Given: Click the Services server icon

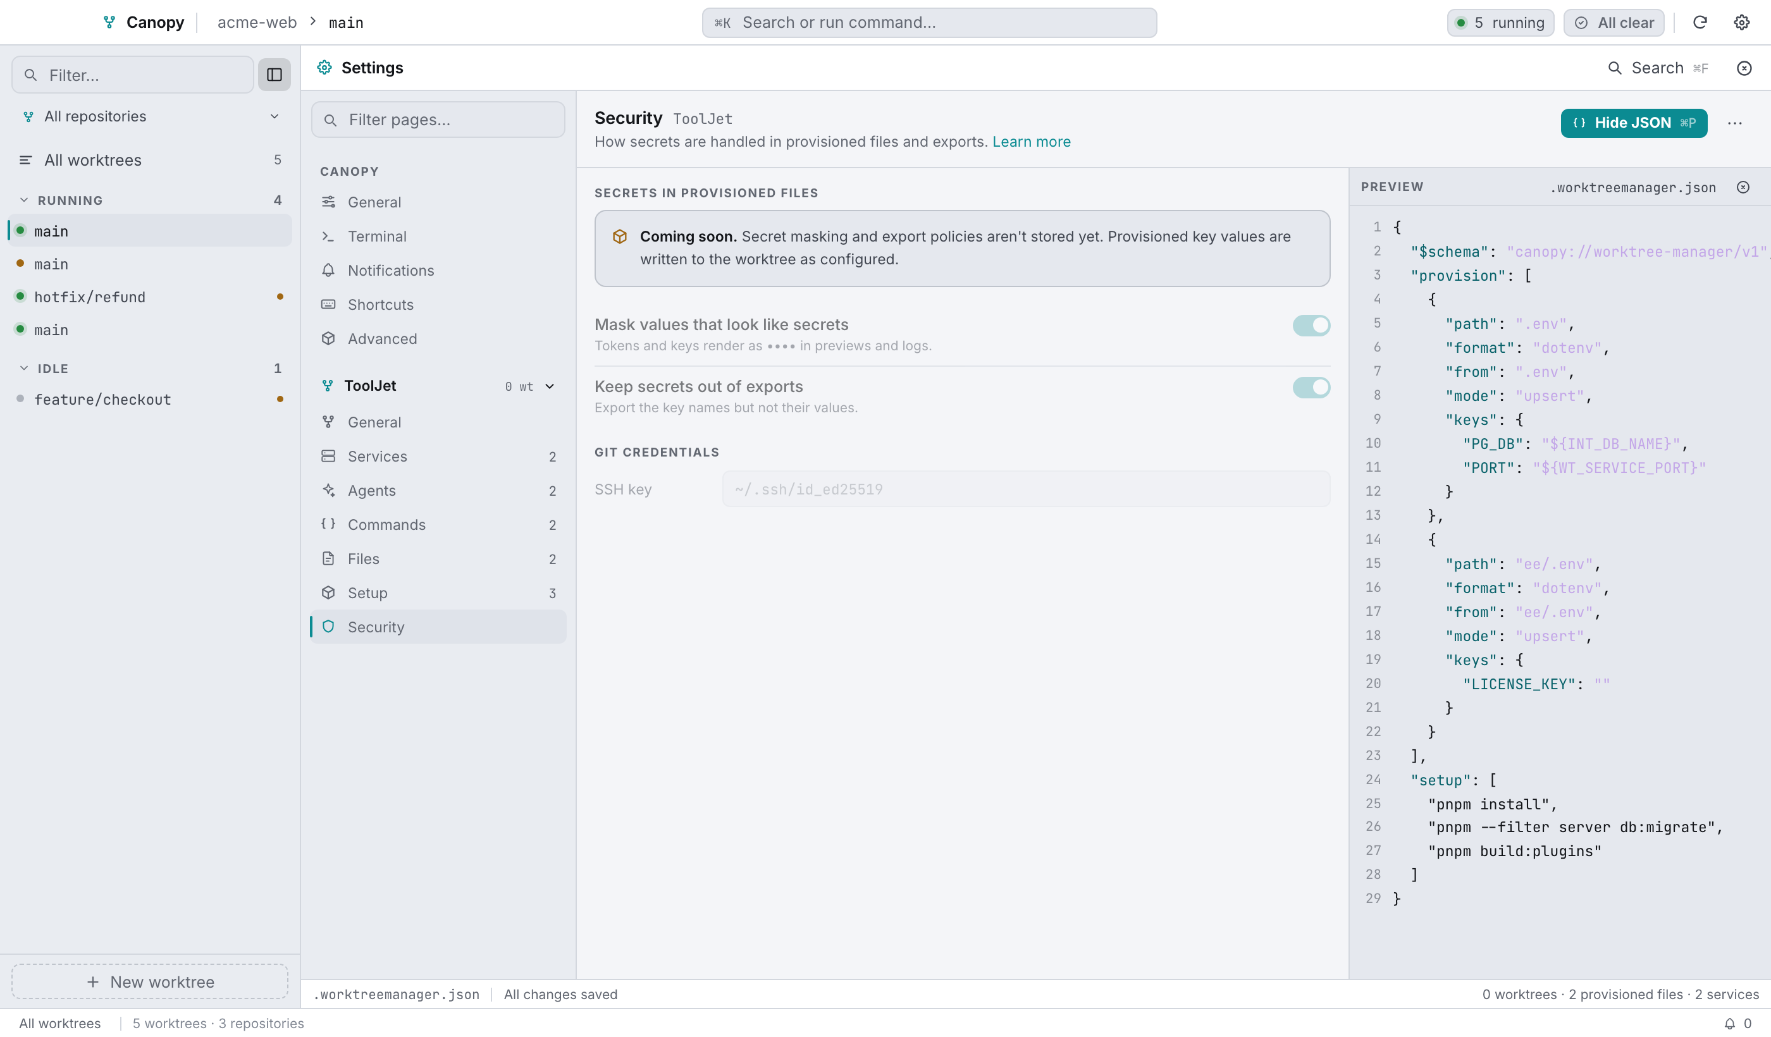Looking at the screenshot, I should tap(328, 457).
